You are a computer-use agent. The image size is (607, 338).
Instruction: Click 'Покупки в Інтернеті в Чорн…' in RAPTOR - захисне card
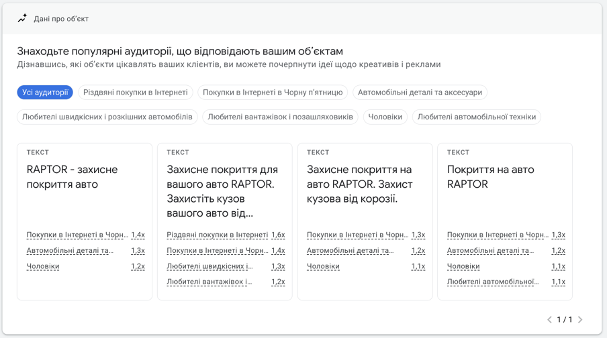coord(77,235)
